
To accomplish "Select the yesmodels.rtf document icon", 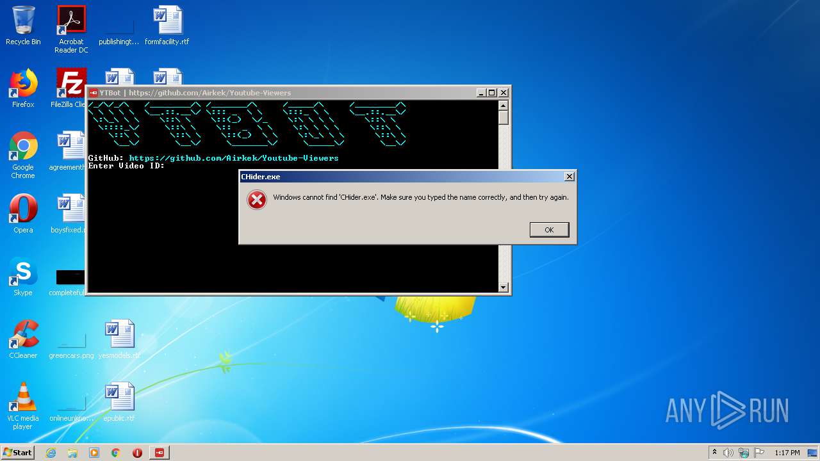I will pos(119,339).
